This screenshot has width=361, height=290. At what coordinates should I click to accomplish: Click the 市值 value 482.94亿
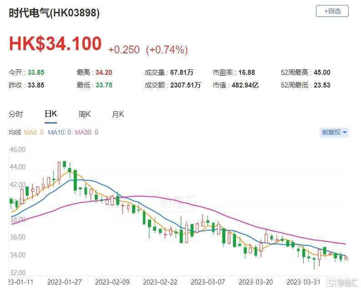click(245, 85)
